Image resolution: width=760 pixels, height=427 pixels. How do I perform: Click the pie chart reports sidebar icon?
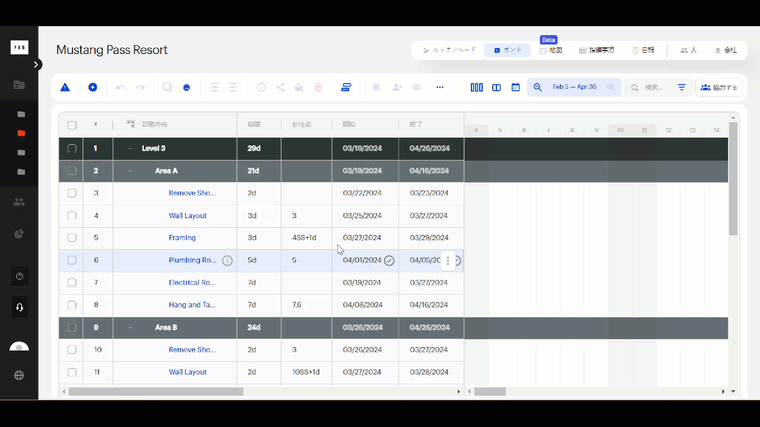(19, 234)
